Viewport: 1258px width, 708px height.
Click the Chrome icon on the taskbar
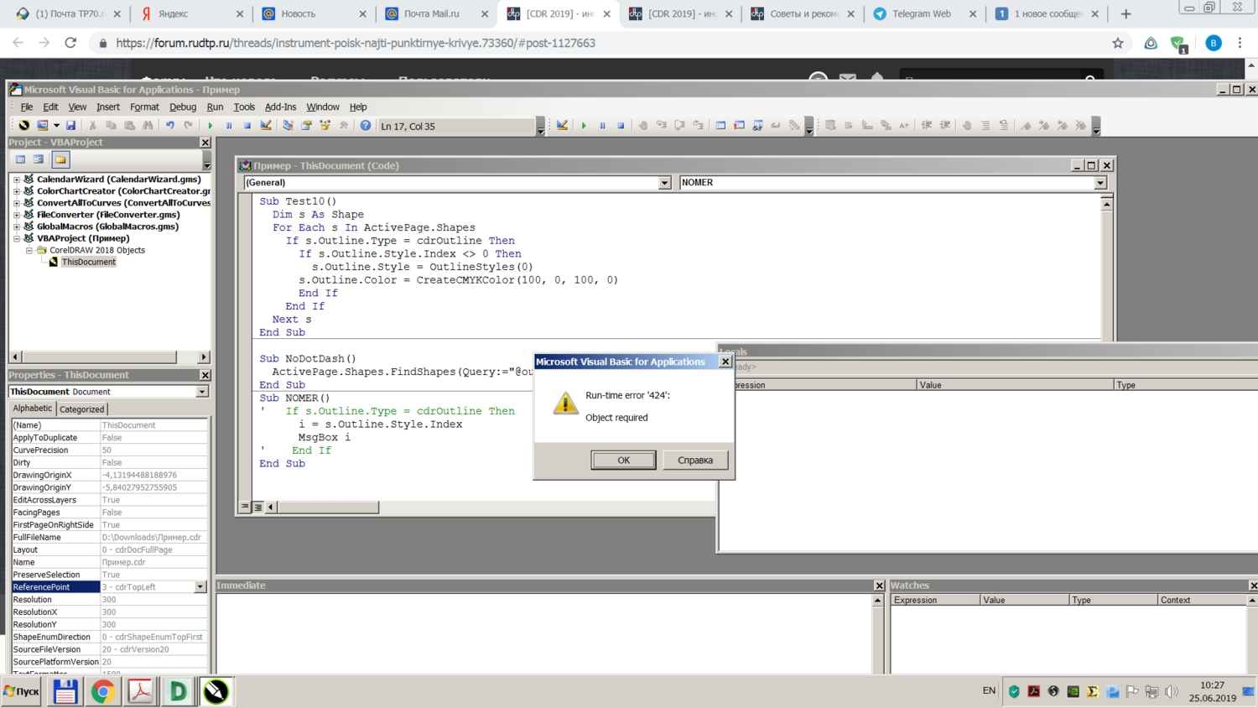point(103,691)
